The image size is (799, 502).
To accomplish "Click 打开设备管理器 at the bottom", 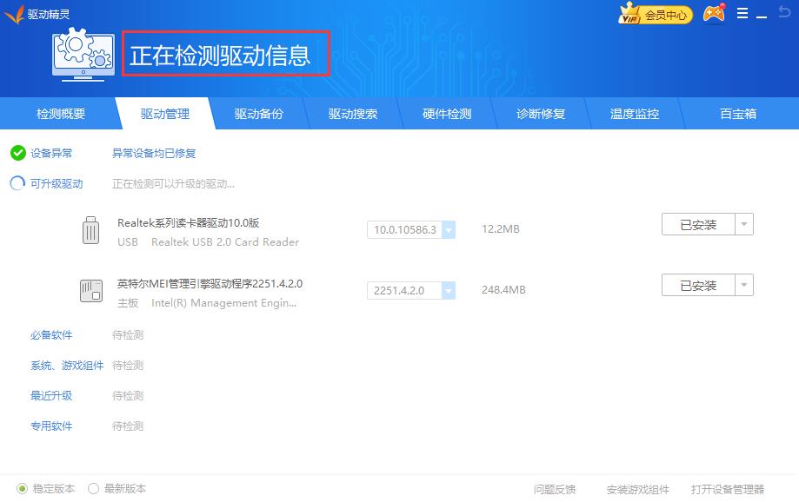I will coord(728,489).
